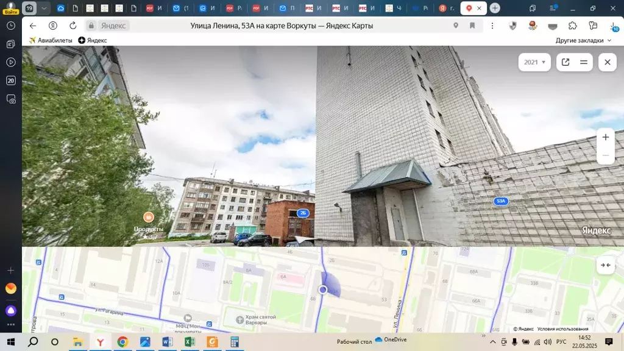Open Google Chrome from the taskbar
The height and width of the screenshot is (351, 624).
coord(122,342)
